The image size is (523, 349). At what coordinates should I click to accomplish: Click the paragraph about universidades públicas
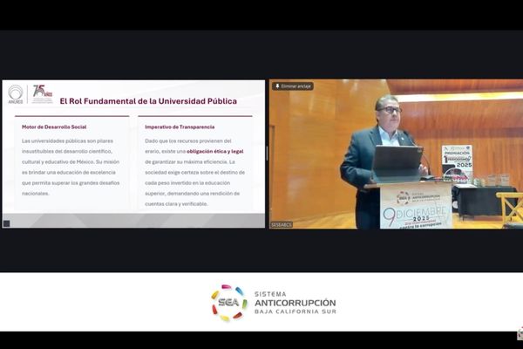73,167
